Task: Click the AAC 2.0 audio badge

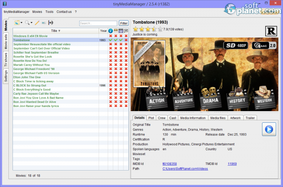Action: click(264, 46)
